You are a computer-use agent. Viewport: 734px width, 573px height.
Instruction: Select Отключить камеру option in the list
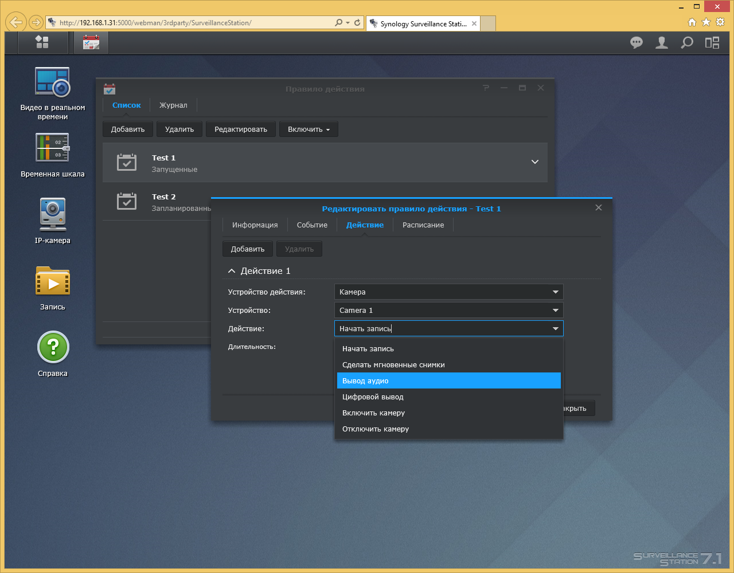pos(449,429)
